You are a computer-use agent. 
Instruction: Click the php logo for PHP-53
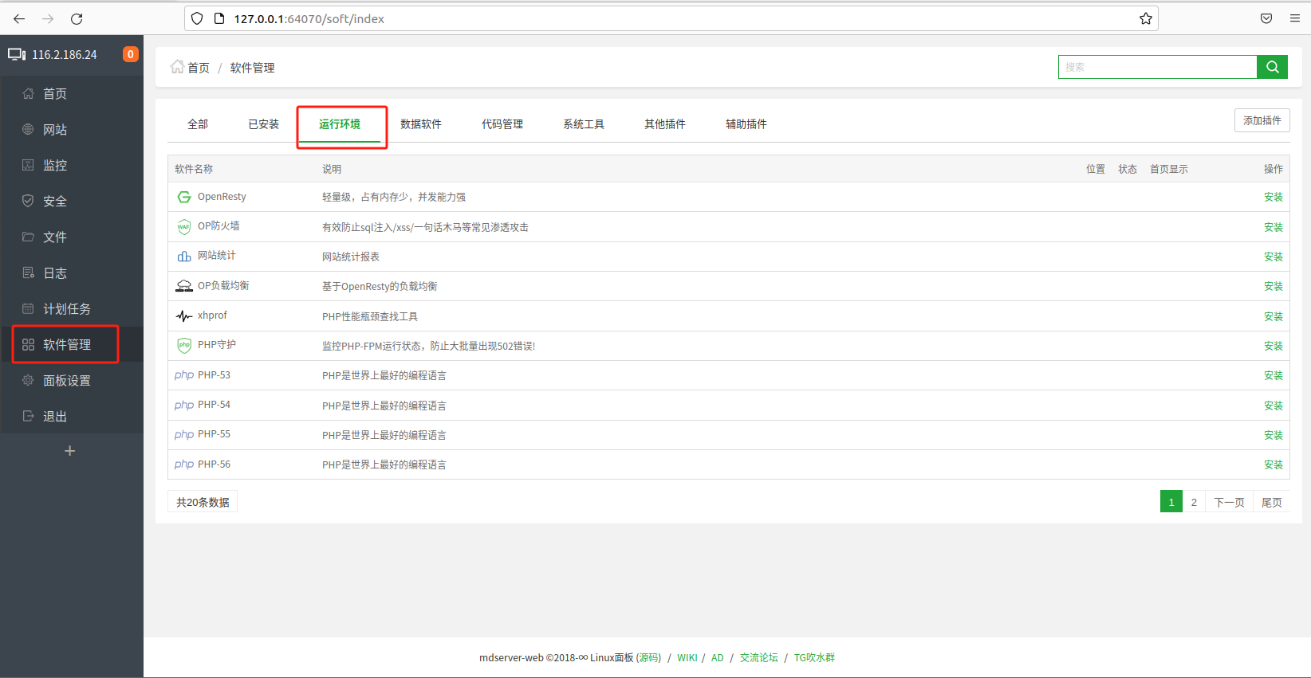pos(184,375)
